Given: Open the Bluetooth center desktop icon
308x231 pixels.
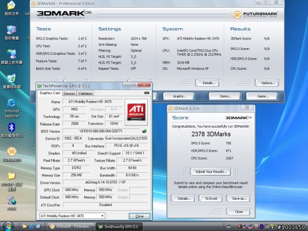Looking at the screenshot, I should pyautogui.click(x=12, y=130).
